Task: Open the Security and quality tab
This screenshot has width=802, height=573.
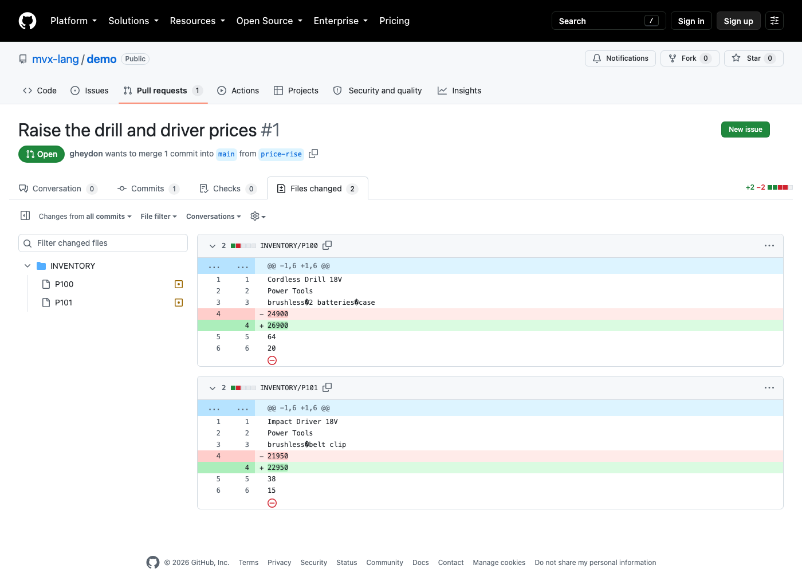Action: pyautogui.click(x=378, y=91)
